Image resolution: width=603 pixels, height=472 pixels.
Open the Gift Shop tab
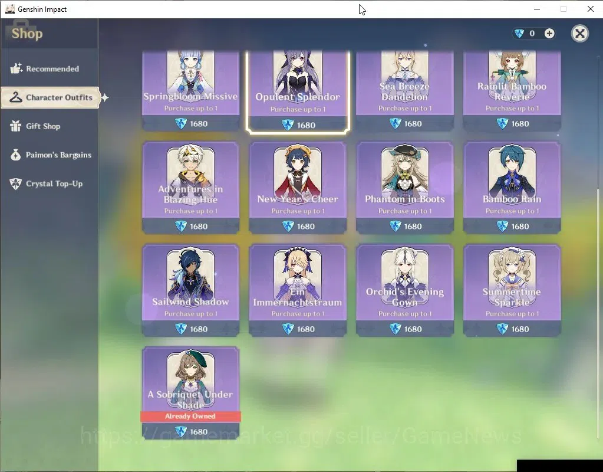[50, 126]
